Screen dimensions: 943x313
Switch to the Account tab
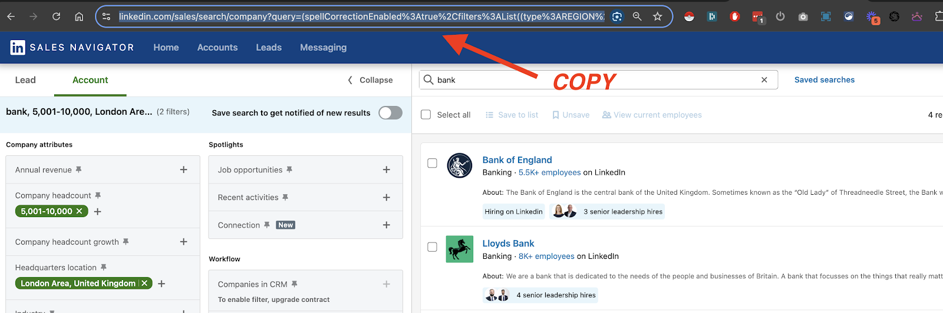click(90, 80)
